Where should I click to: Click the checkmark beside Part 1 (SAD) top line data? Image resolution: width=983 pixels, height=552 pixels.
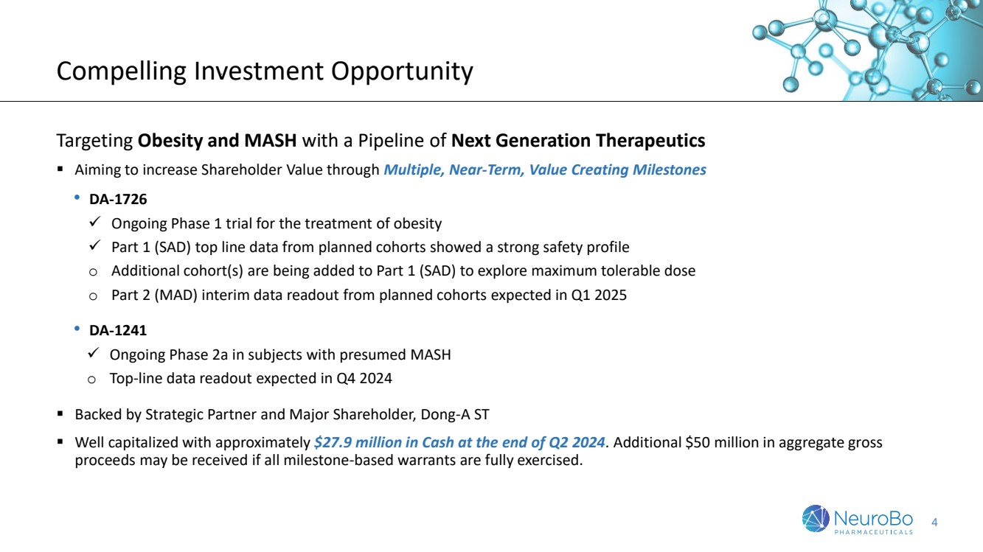point(94,246)
